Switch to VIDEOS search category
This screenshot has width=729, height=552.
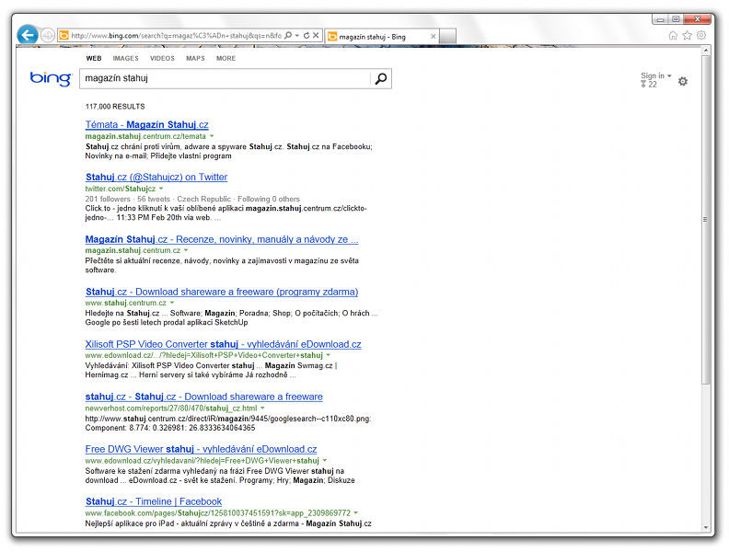tap(162, 58)
